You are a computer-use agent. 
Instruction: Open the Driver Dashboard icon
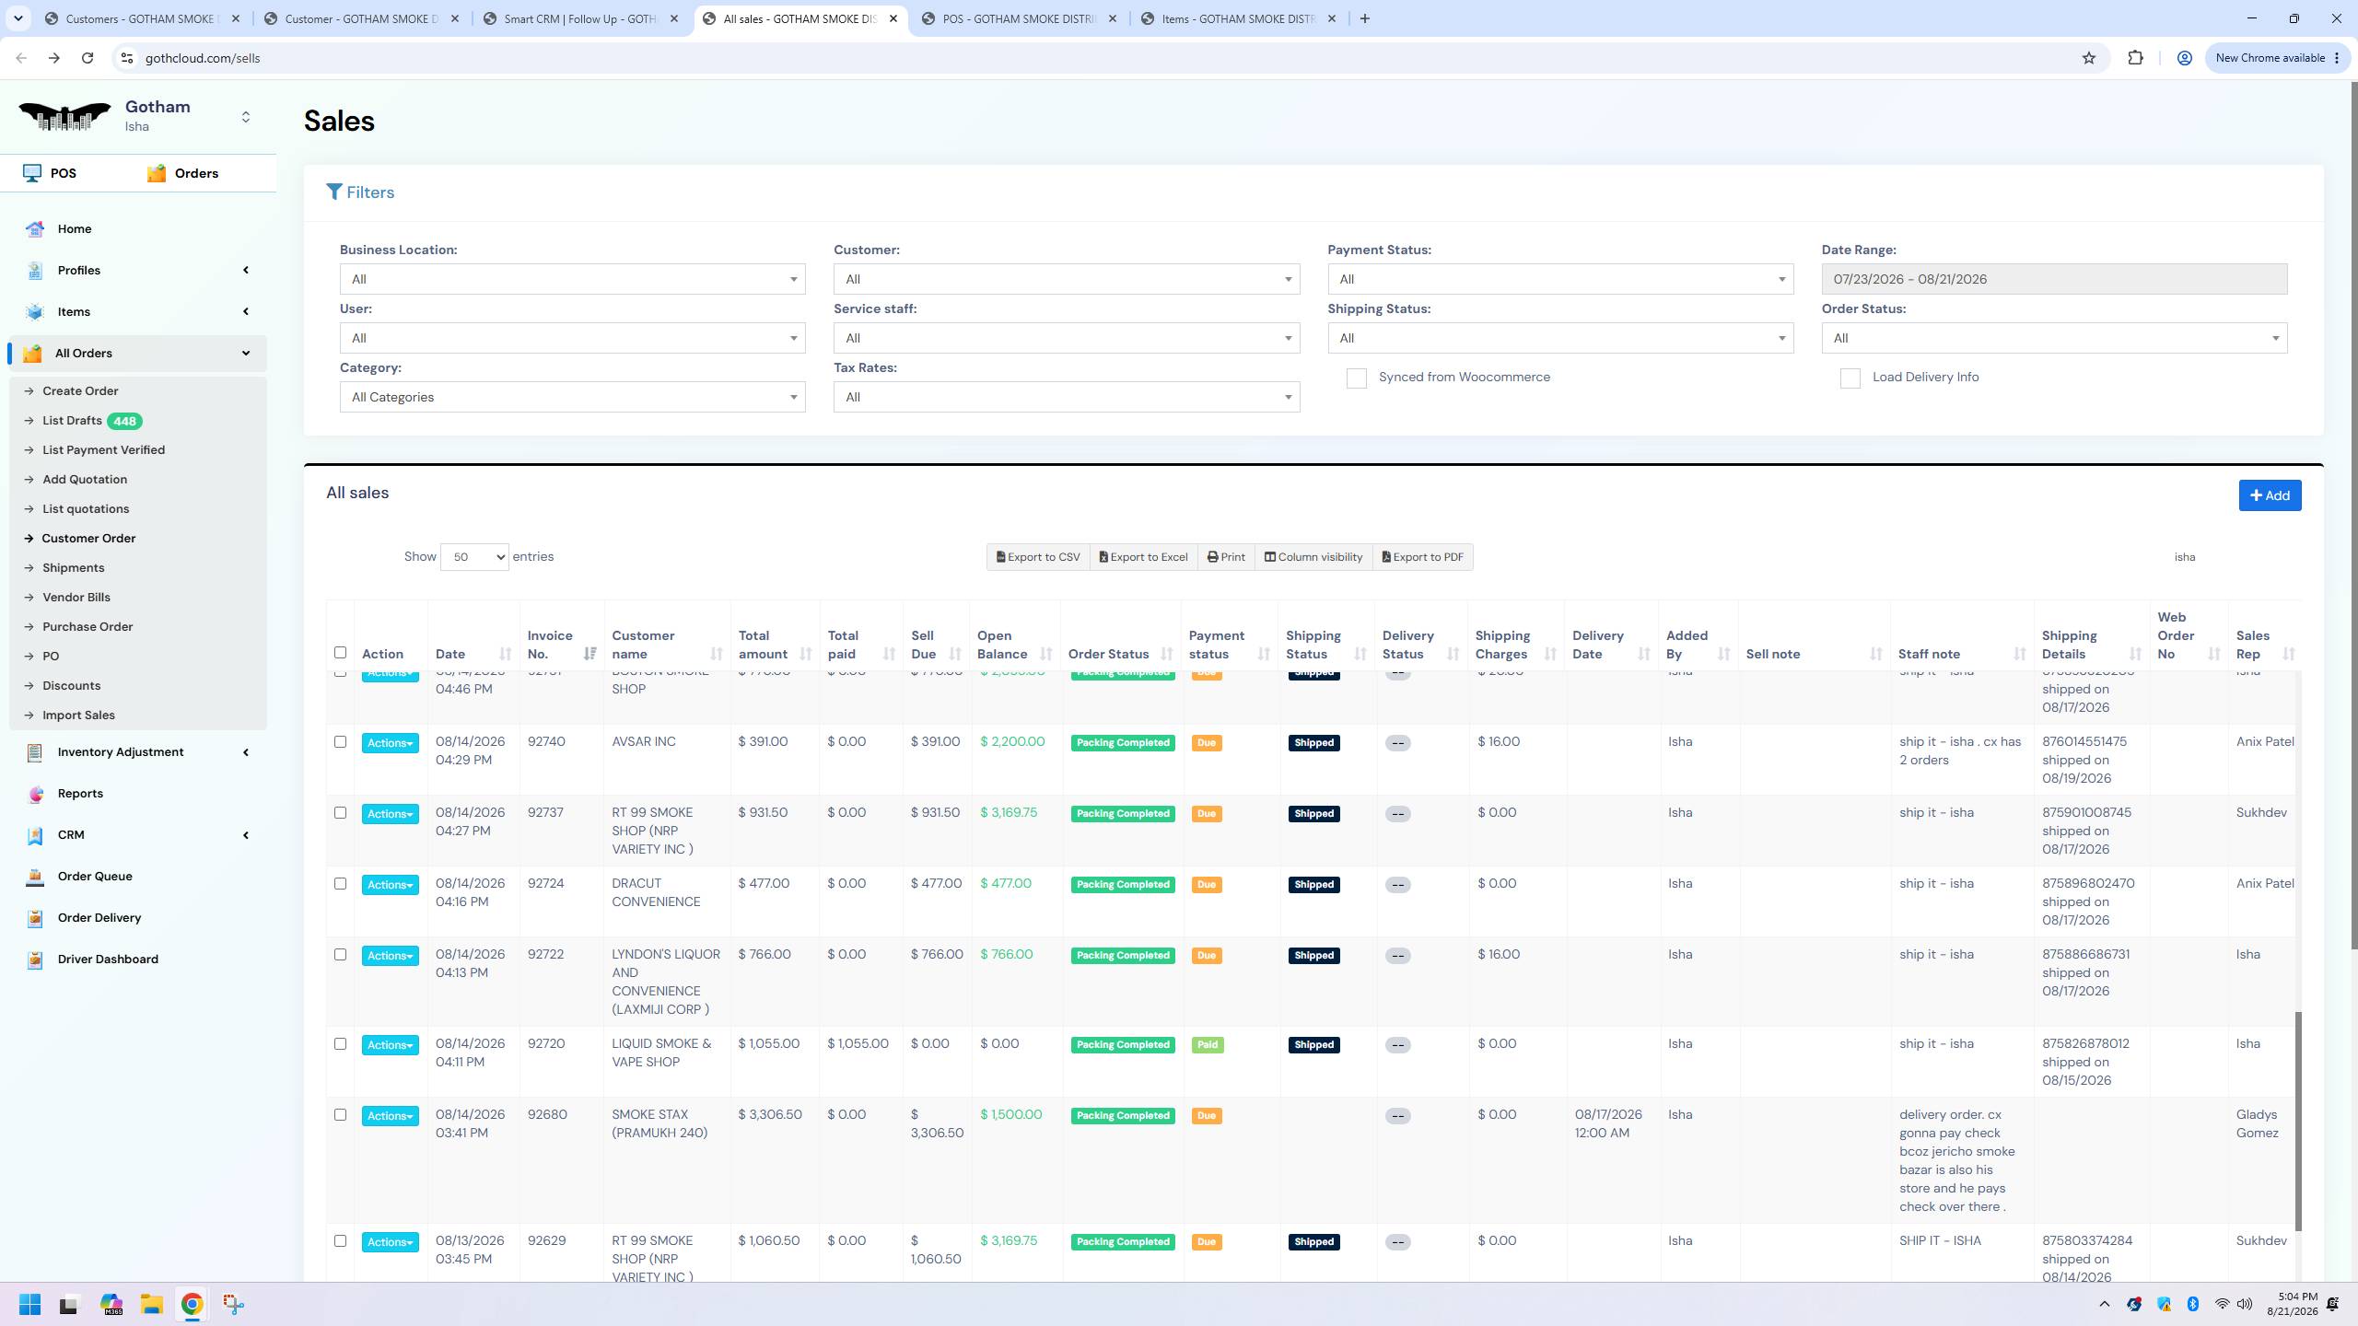[x=35, y=960]
